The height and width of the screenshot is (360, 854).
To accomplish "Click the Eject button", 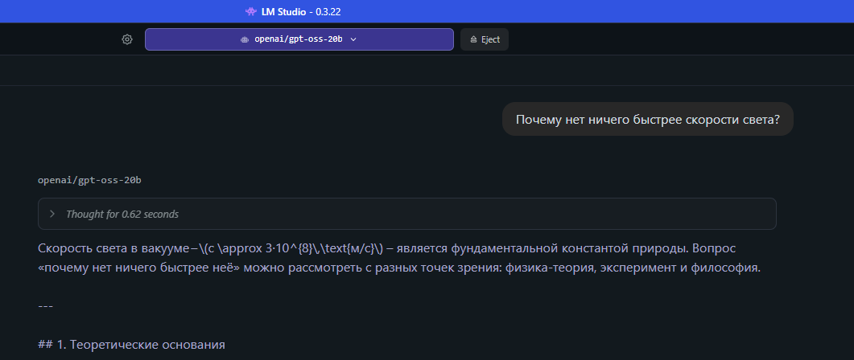I will click(485, 39).
